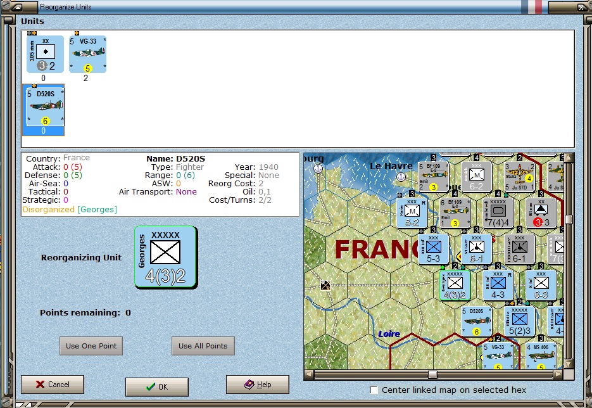Click the 'Name: D520S' label

click(175, 158)
